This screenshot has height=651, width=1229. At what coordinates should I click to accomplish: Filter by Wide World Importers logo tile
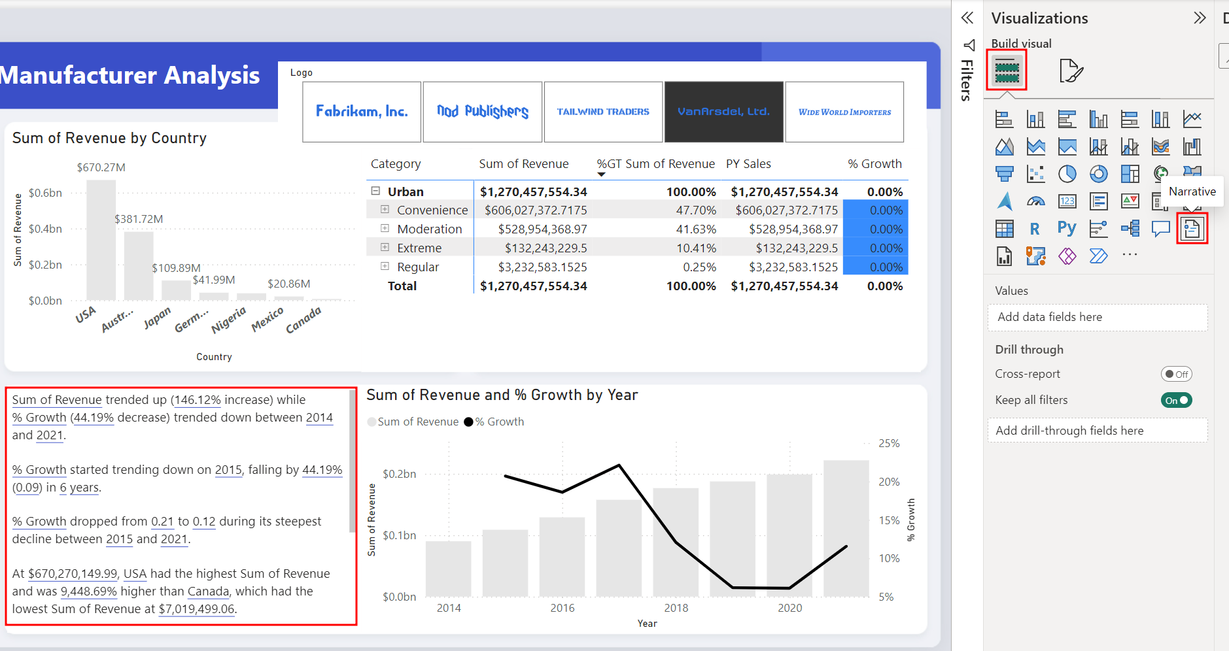pyautogui.click(x=844, y=112)
